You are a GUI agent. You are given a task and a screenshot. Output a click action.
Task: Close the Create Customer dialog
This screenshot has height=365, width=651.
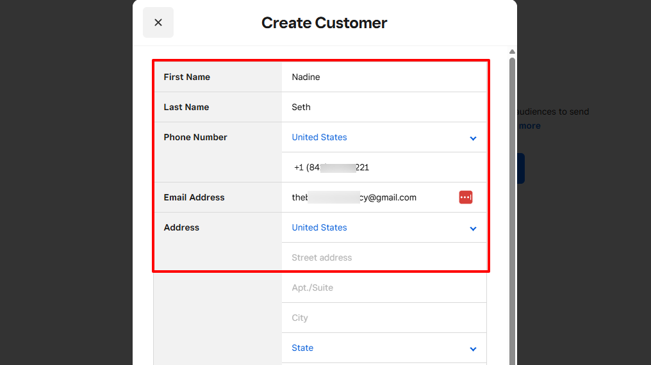(x=158, y=22)
